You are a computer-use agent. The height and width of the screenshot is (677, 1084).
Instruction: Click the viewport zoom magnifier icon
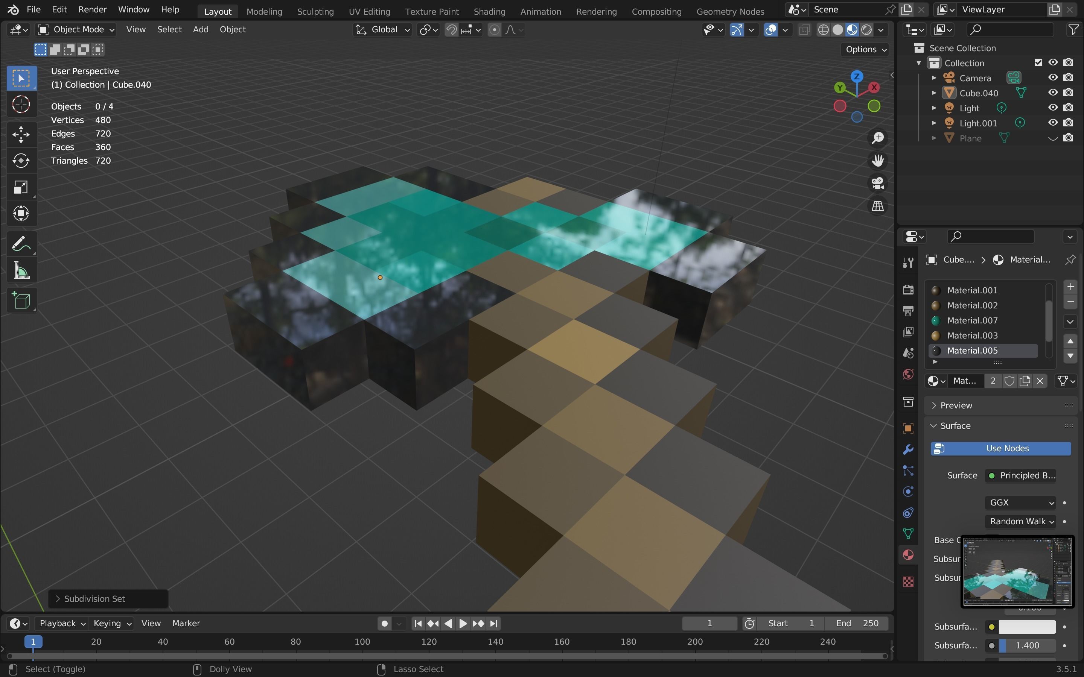point(877,138)
